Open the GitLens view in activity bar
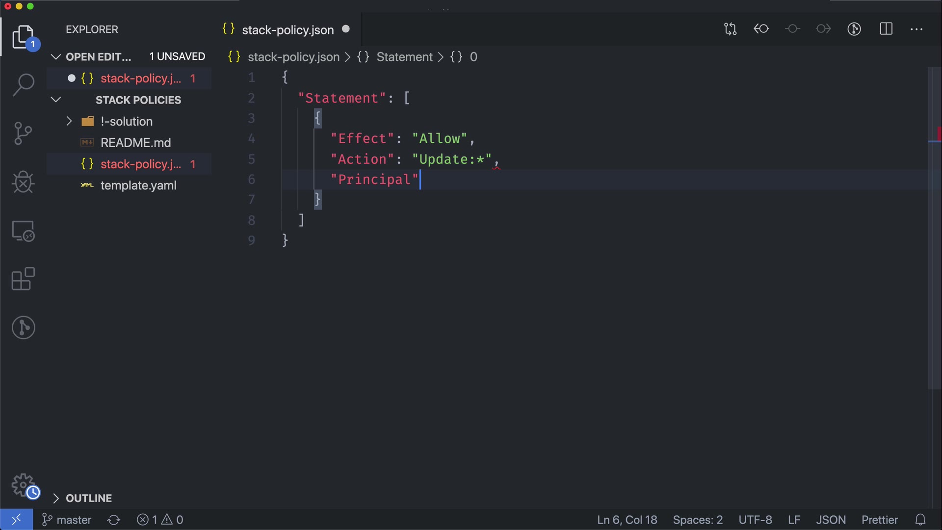This screenshot has width=942, height=530. pos(23,327)
